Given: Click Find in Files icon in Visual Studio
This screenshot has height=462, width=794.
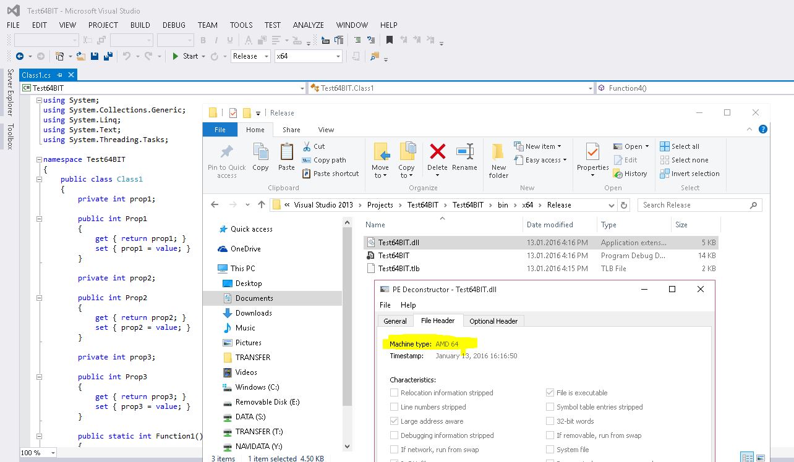Looking at the screenshot, I should [374, 56].
